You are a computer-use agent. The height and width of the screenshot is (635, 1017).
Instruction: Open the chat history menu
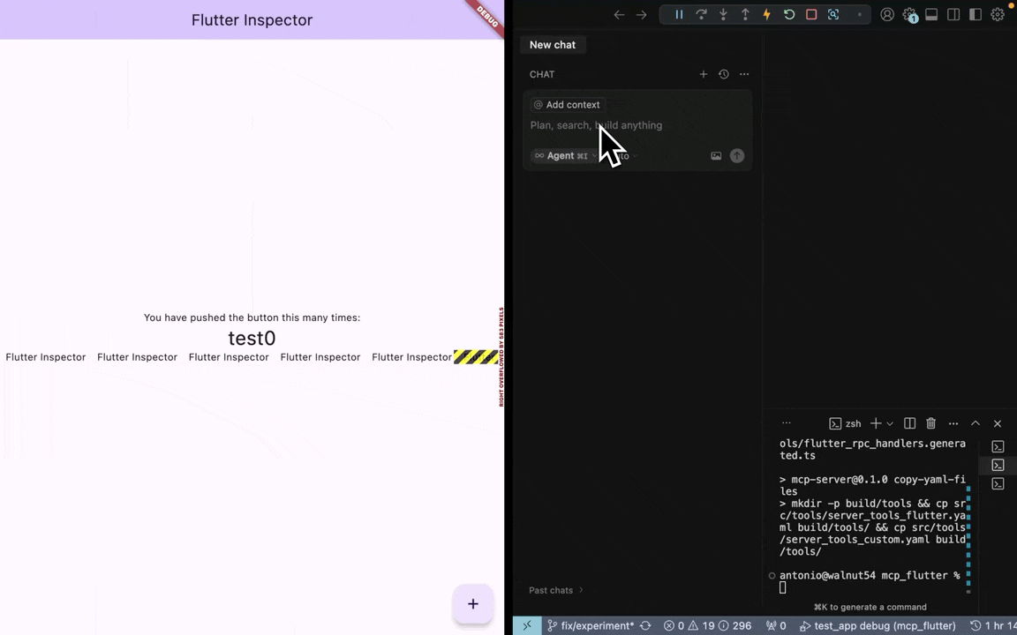pos(723,74)
